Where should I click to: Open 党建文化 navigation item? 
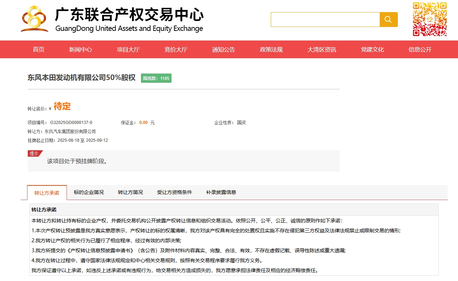tap(372, 49)
